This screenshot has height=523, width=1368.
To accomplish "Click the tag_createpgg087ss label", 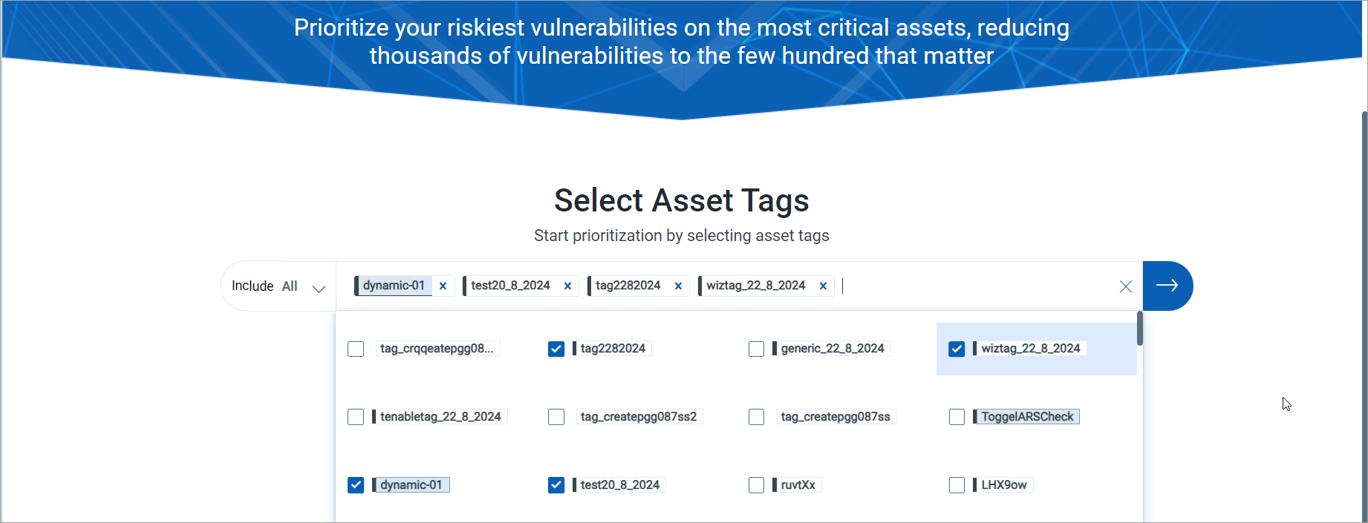I will tap(835, 417).
